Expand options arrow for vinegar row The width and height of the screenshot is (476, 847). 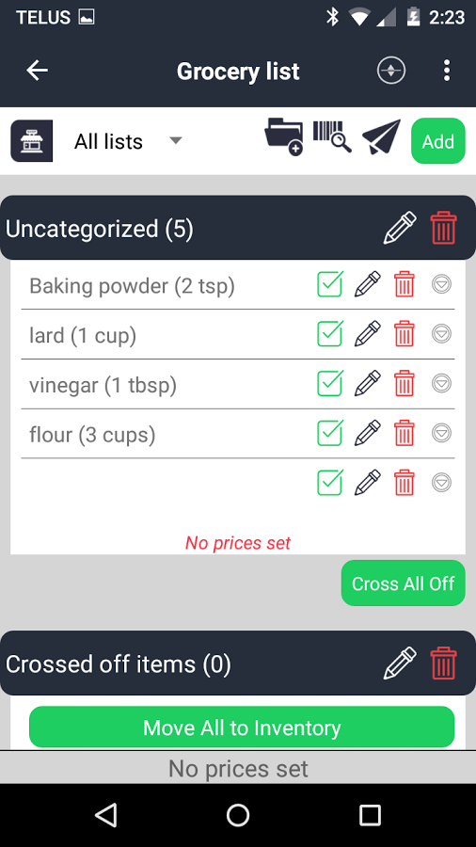[441, 383]
